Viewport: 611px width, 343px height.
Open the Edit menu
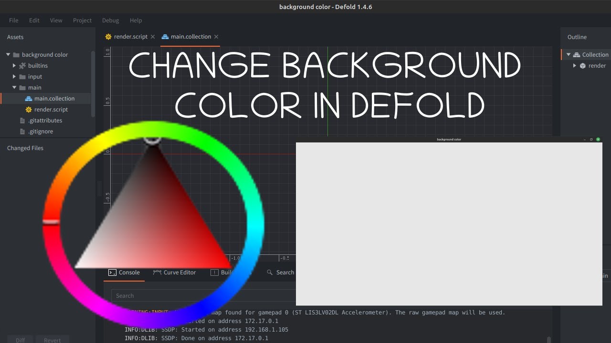coord(34,20)
